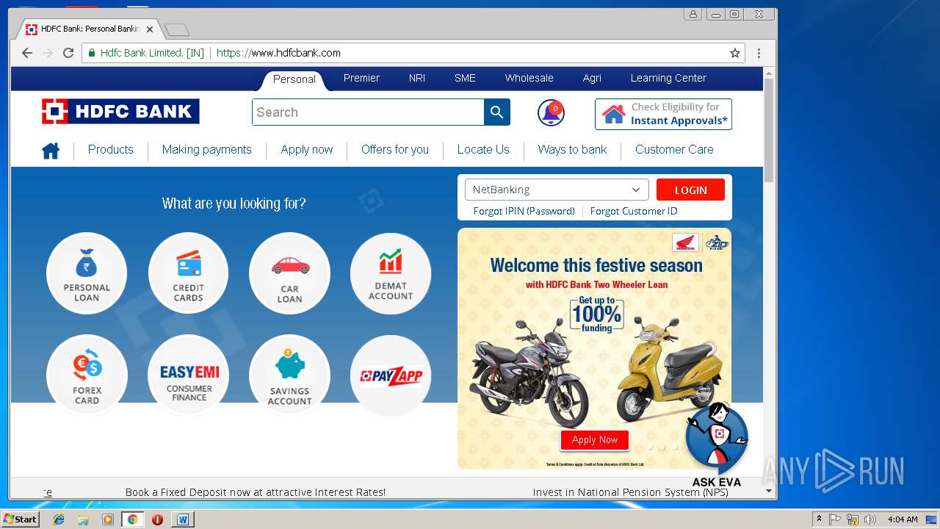This screenshot has width=940, height=529.
Task: Click Book a Fixed Deposit ticker text
Action: 256,492
